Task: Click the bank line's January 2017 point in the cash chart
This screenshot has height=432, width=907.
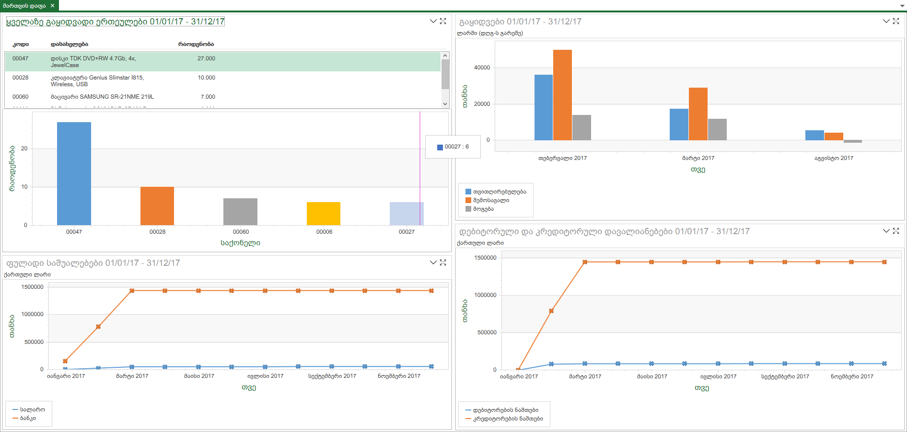Action: coord(65,361)
